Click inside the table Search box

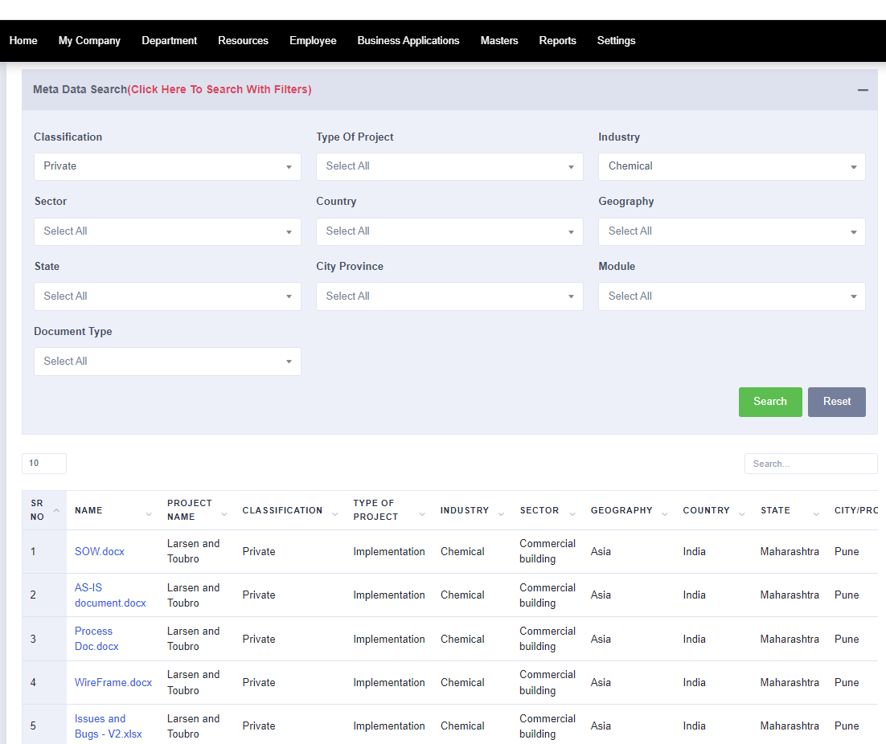[x=810, y=464]
